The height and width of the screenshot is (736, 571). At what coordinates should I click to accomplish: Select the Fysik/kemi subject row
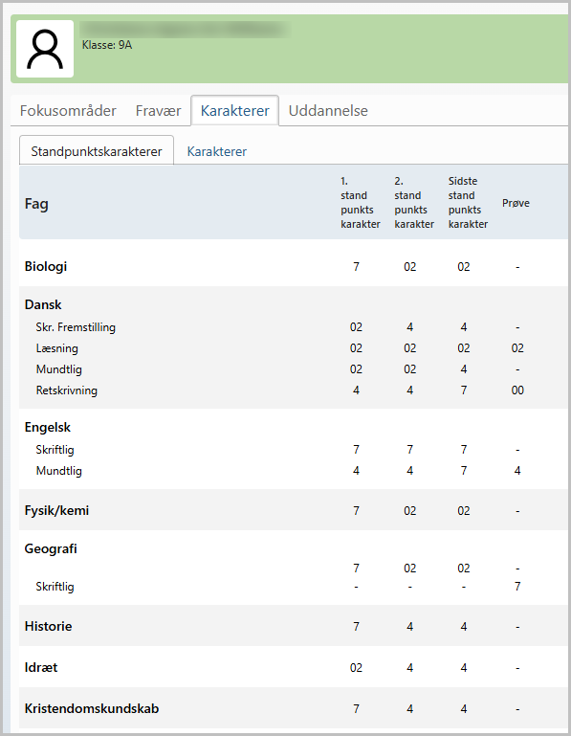(x=294, y=510)
